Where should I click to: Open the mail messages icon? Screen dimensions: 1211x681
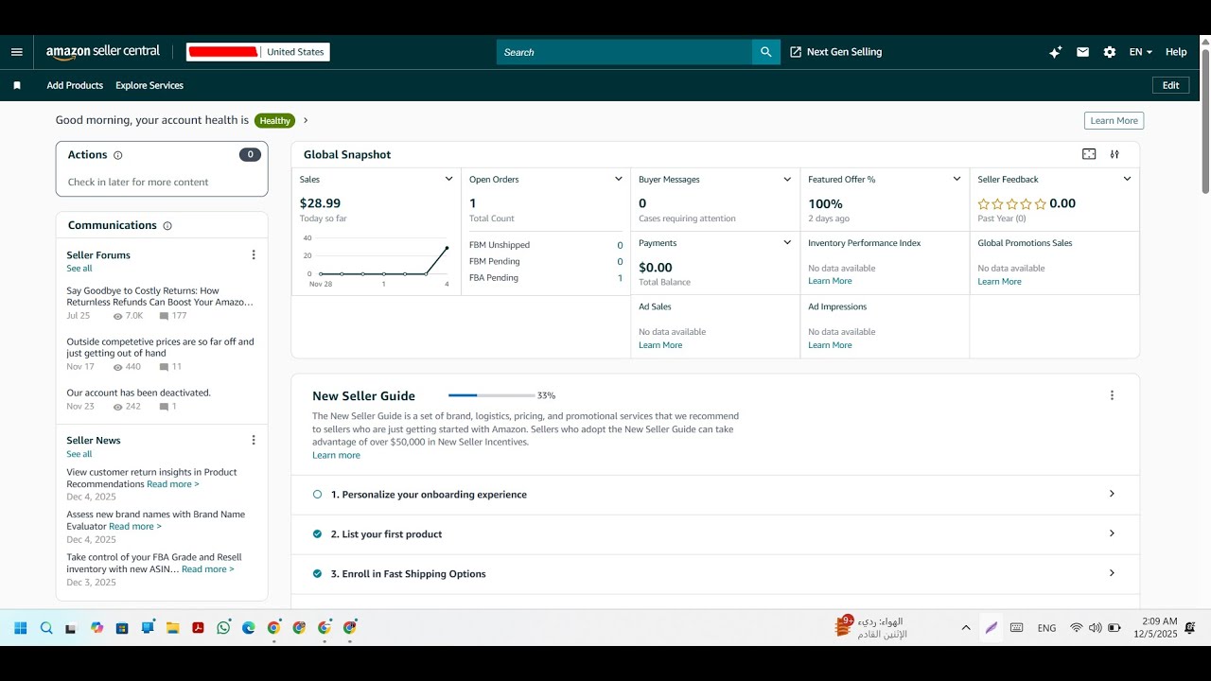pos(1082,52)
